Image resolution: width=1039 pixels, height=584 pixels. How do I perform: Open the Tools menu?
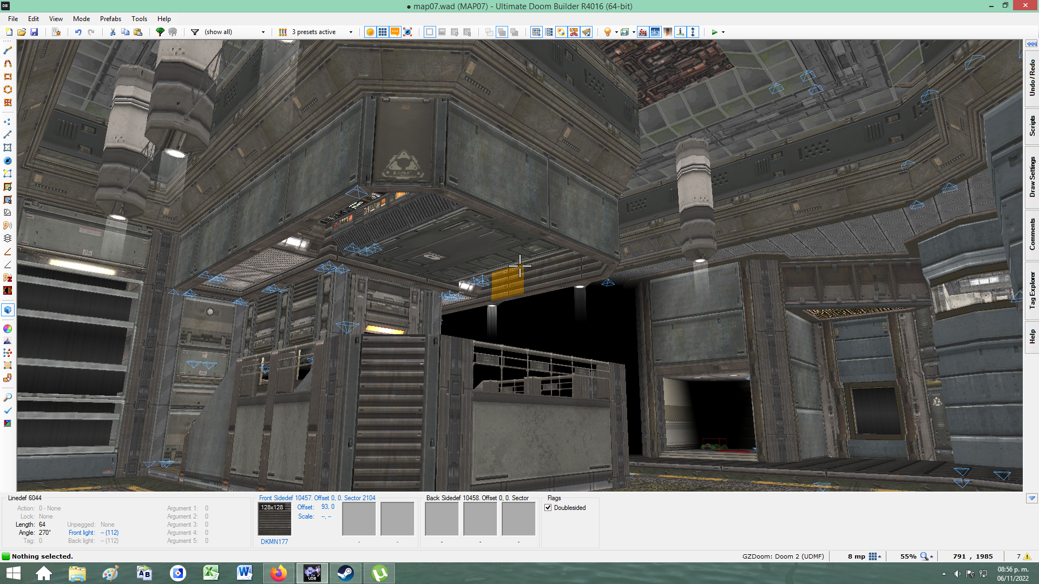[x=139, y=18]
